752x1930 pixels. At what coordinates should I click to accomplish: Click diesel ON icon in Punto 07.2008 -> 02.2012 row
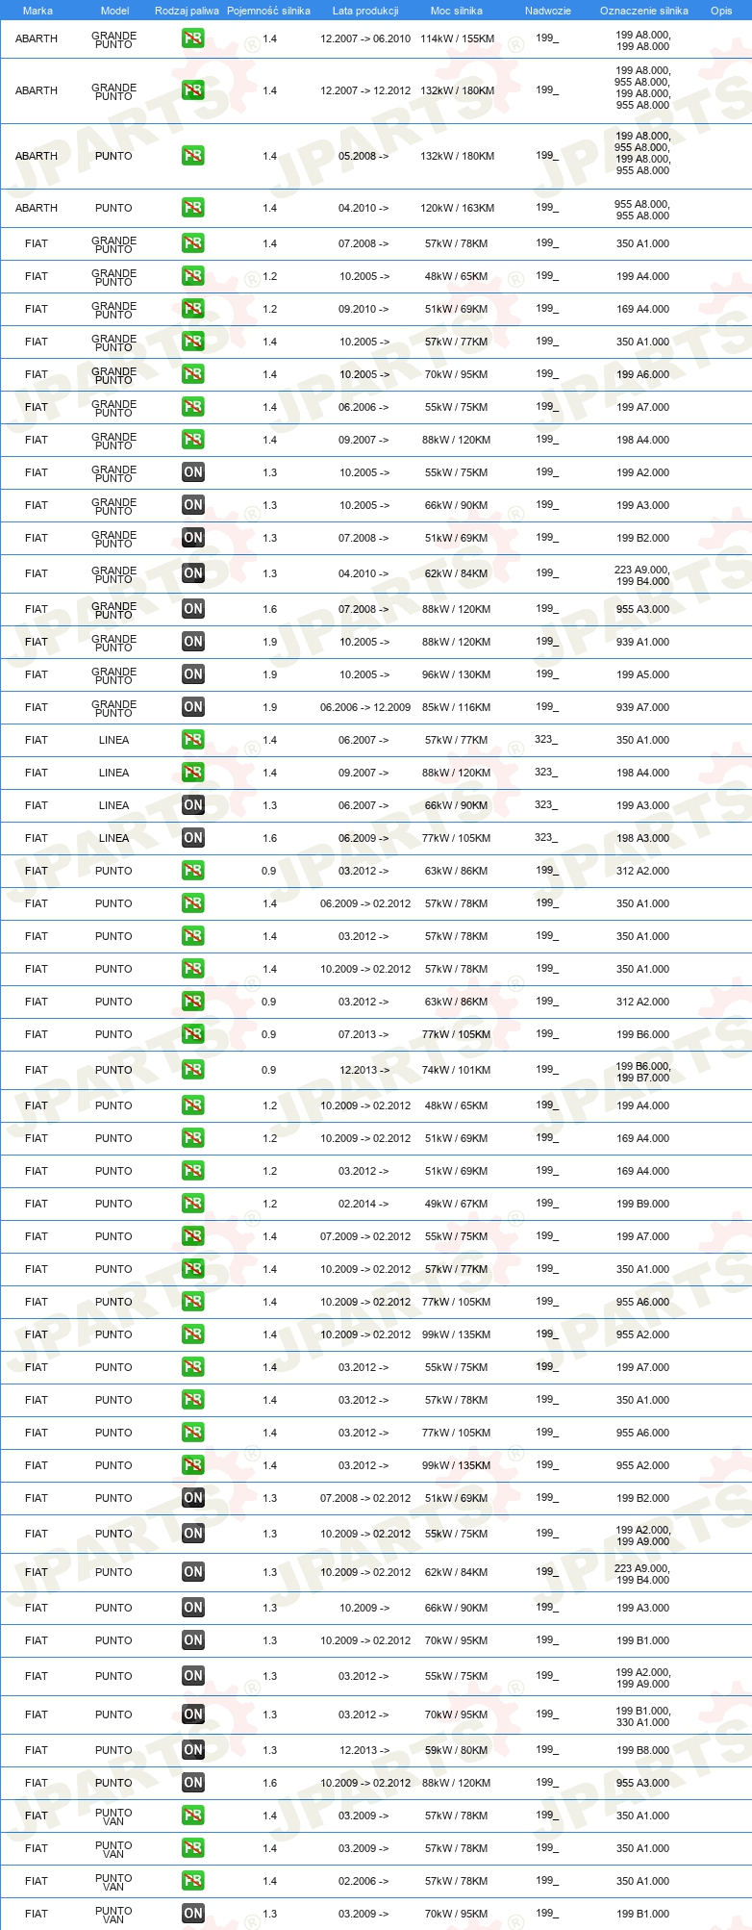tap(192, 1498)
